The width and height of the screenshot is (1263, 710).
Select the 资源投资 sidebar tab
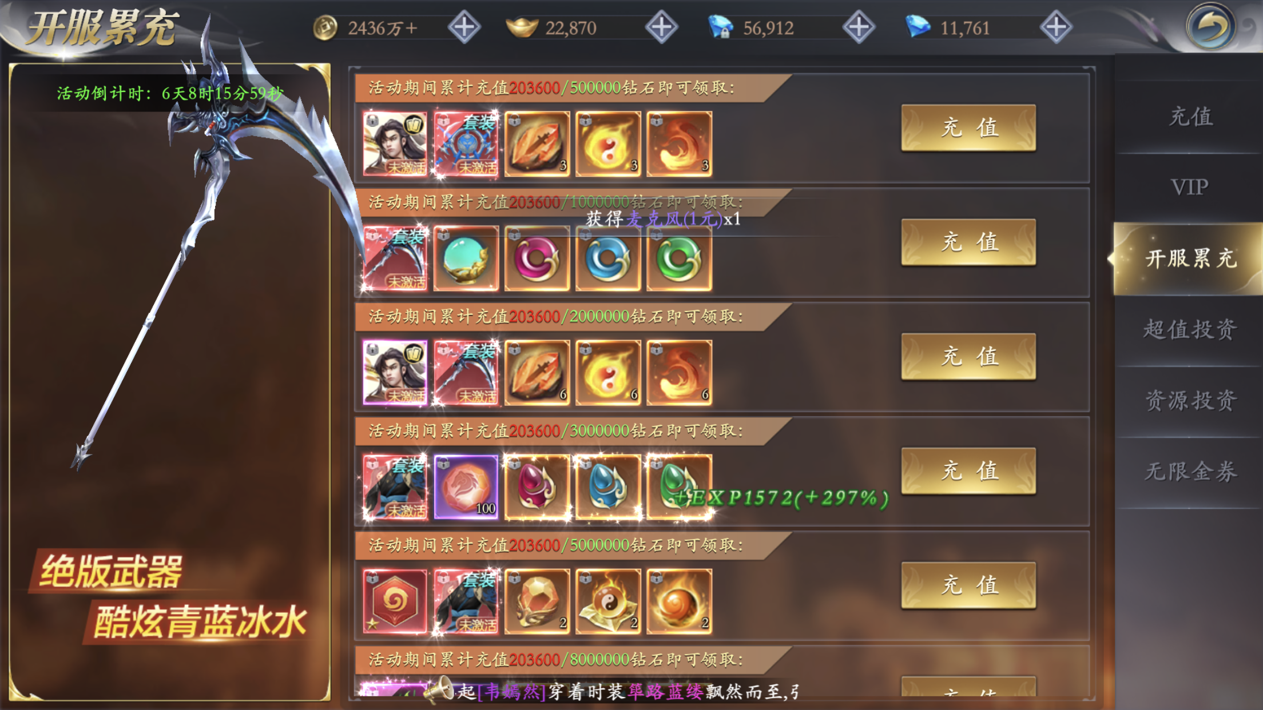point(1190,401)
